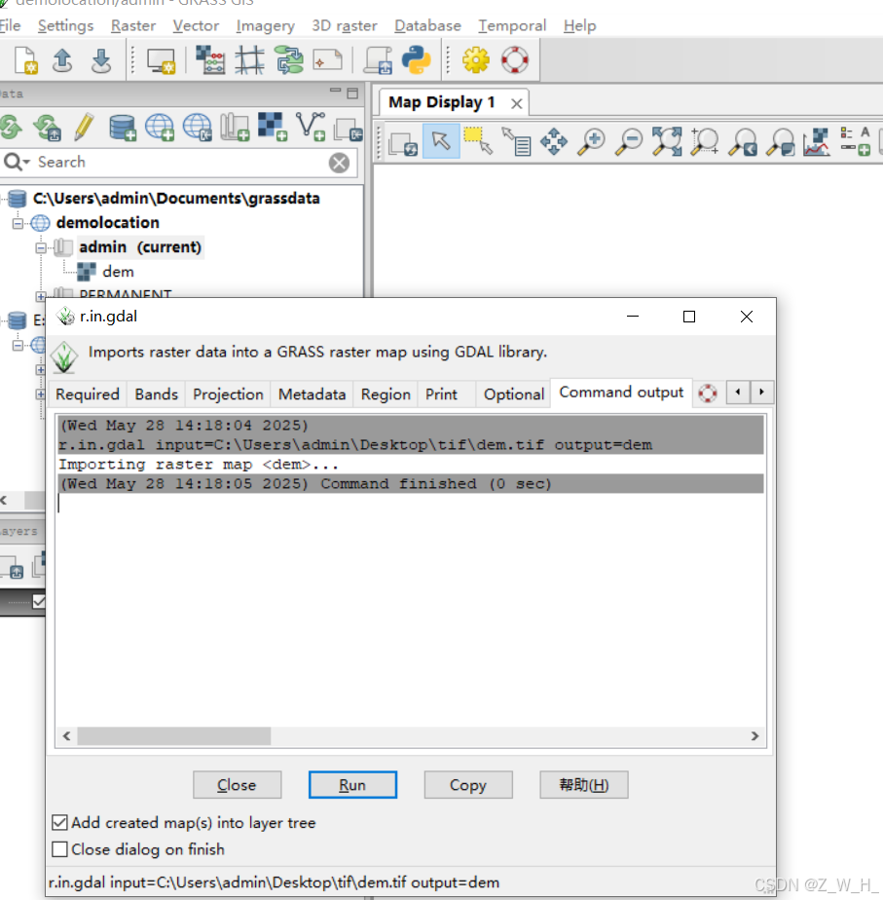Zoom to computational region extent icon
This screenshot has height=900, width=883.
(x=705, y=142)
